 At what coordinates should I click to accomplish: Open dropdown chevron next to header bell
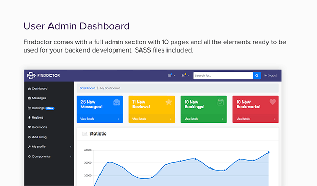click(x=188, y=75)
